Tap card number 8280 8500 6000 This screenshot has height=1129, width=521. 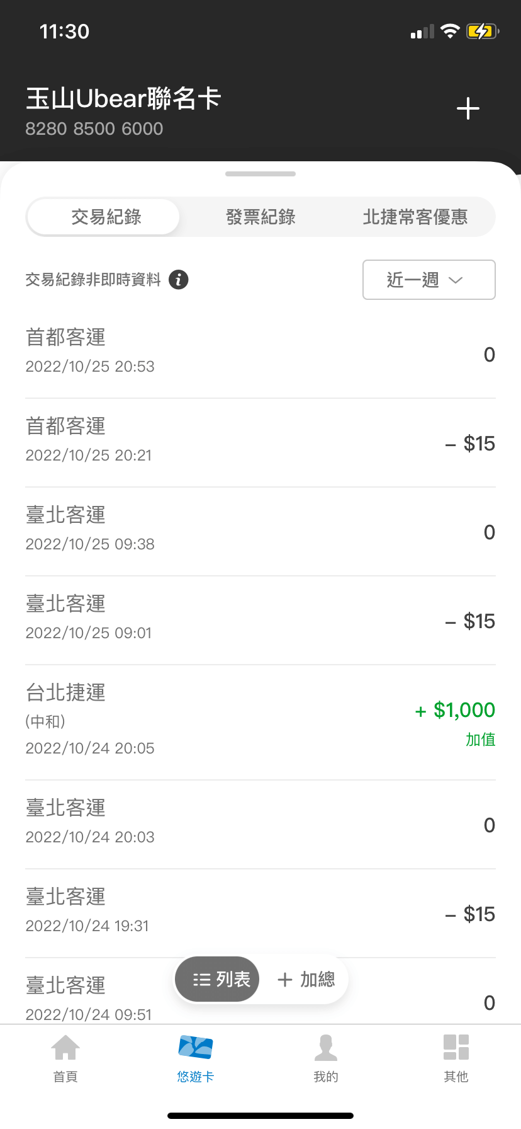94,129
